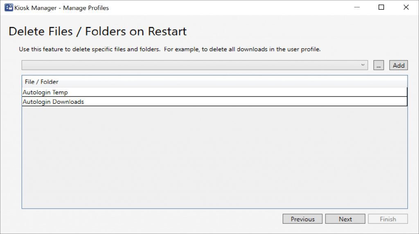Screen dimensions: 419x234
Task: Proceed with the Next button
Action: 345,219
